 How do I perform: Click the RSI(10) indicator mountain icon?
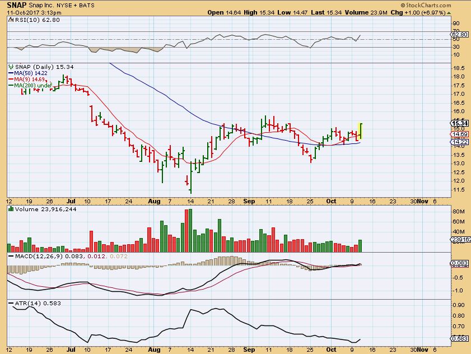pos(11,21)
